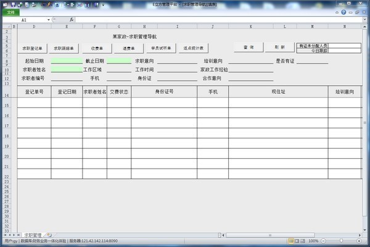The width and height of the screenshot is (370, 247).
Task: Click the 刷新 button
Action: tap(280, 47)
